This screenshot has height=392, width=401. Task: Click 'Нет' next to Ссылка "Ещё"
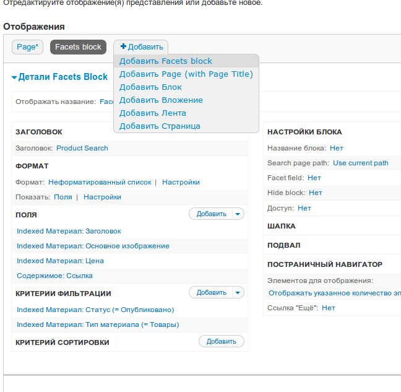(329, 308)
